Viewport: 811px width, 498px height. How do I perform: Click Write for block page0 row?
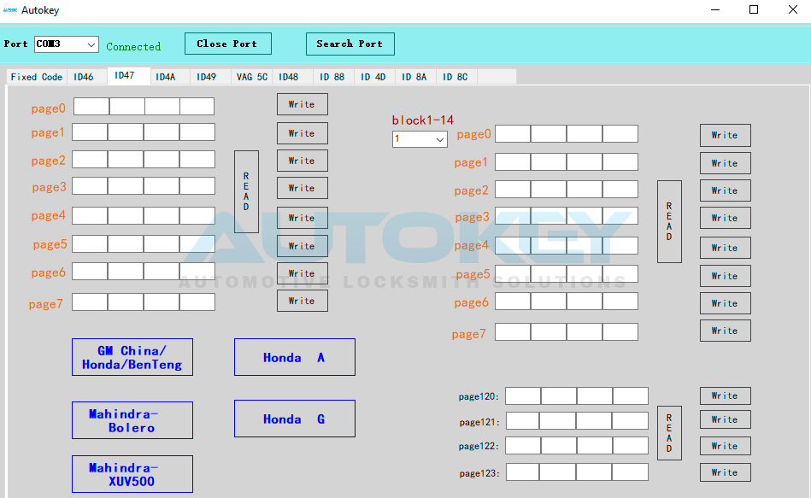[726, 136]
